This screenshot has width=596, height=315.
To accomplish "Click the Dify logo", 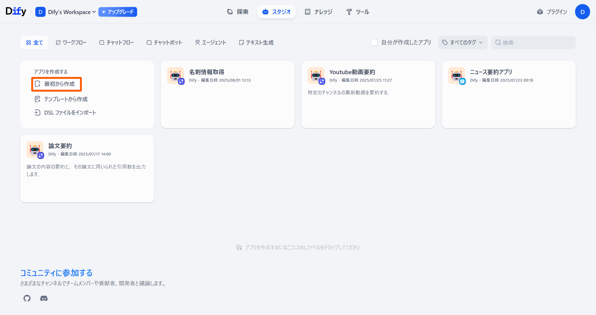I will pos(16,12).
